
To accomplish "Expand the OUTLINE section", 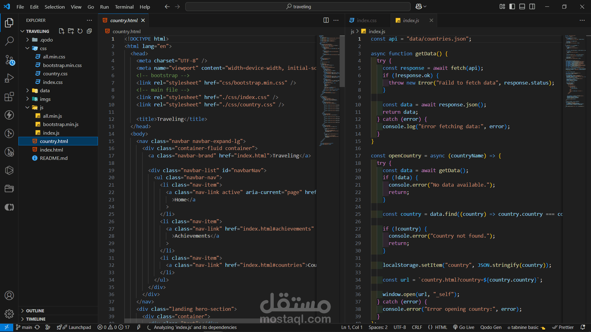I will pos(35,311).
